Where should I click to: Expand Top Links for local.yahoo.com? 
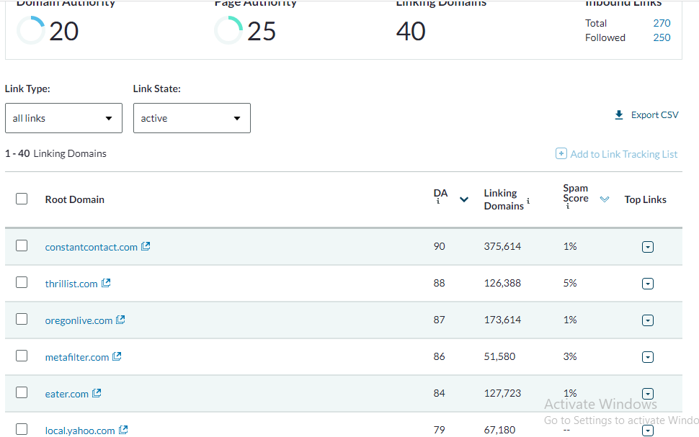[x=648, y=431]
